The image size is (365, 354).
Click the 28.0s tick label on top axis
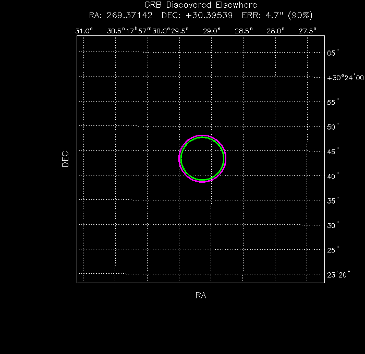coord(276,31)
